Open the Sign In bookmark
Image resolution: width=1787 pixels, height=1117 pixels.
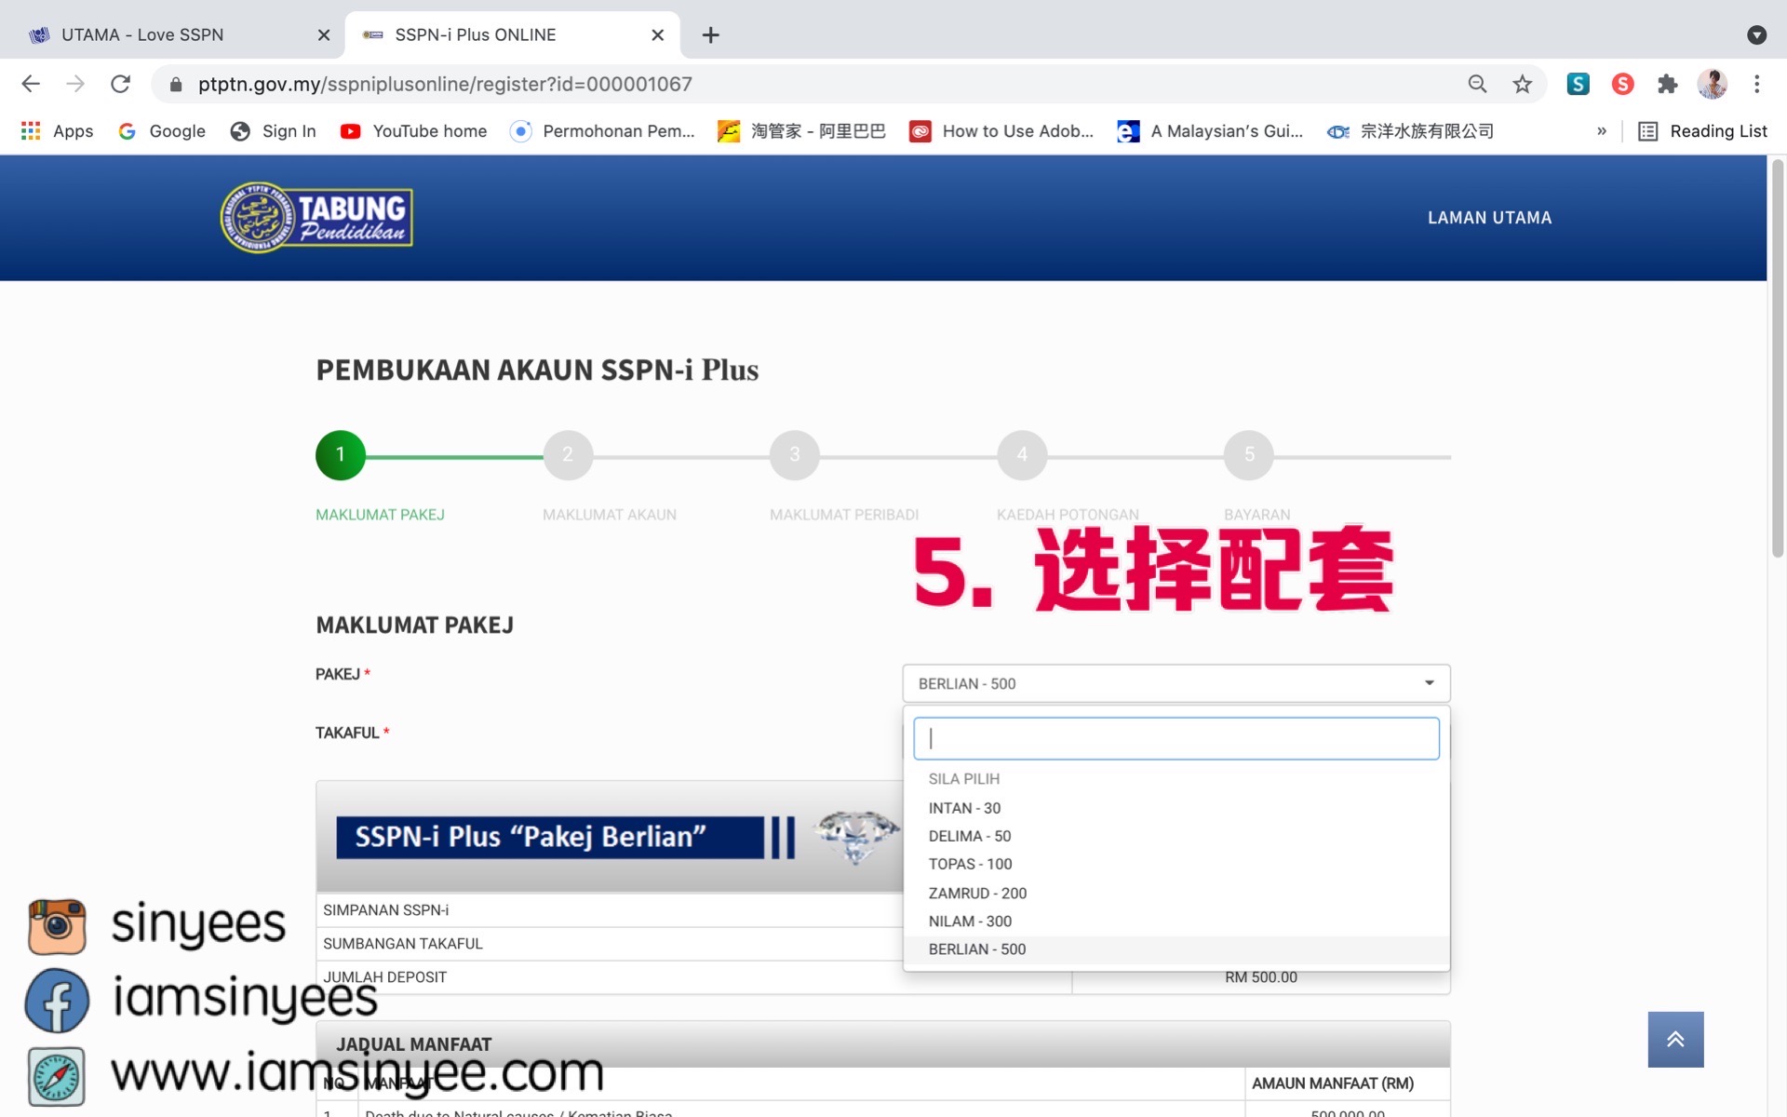point(274,131)
